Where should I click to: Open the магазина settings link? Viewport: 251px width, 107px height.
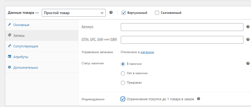(147, 52)
